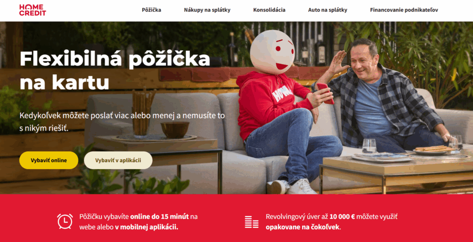Image resolution: width=473 pixels, height=242 pixels.
Task: Open the Pôžička menu item
Action: tap(152, 10)
